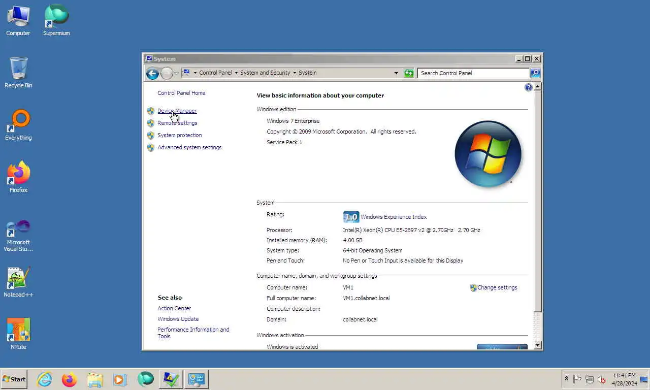Open Control Panel Home
Viewport: 650px width, 390px height.
tap(181, 93)
